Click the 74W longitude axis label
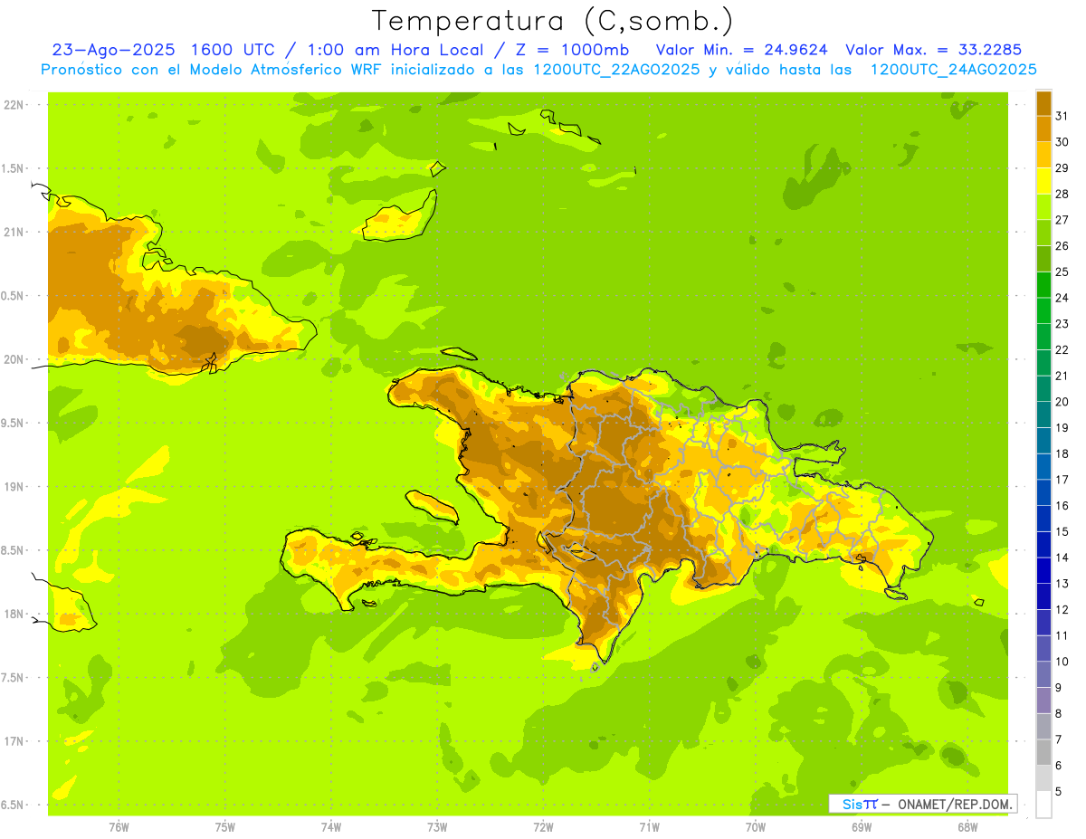Viewport: 1086px width, 839px height. click(x=331, y=827)
